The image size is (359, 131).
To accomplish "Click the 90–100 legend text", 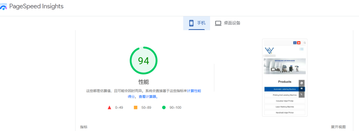I will tap(176, 107).
